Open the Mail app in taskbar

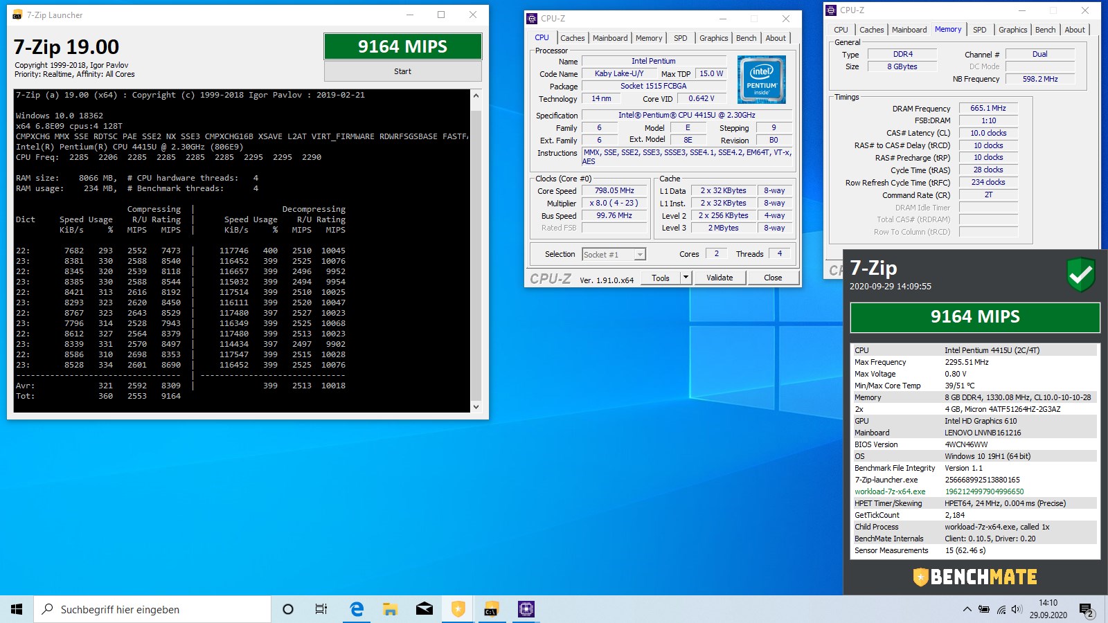(x=425, y=609)
